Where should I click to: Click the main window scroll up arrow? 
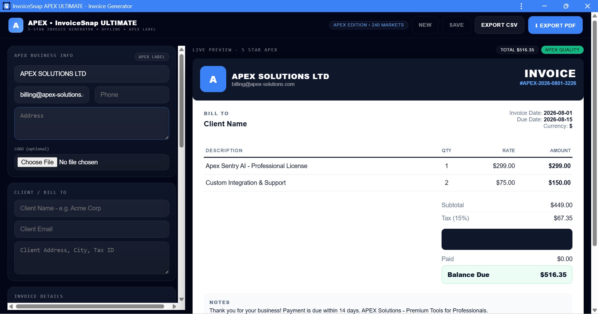595,16
